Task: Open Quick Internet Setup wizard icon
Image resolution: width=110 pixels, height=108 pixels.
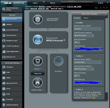Action: tap(4, 9)
